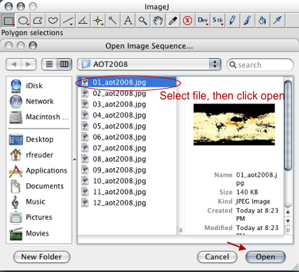This screenshot has height=272, width=299.
Task: Switch to column view
Action: click(x=64, y=64)
